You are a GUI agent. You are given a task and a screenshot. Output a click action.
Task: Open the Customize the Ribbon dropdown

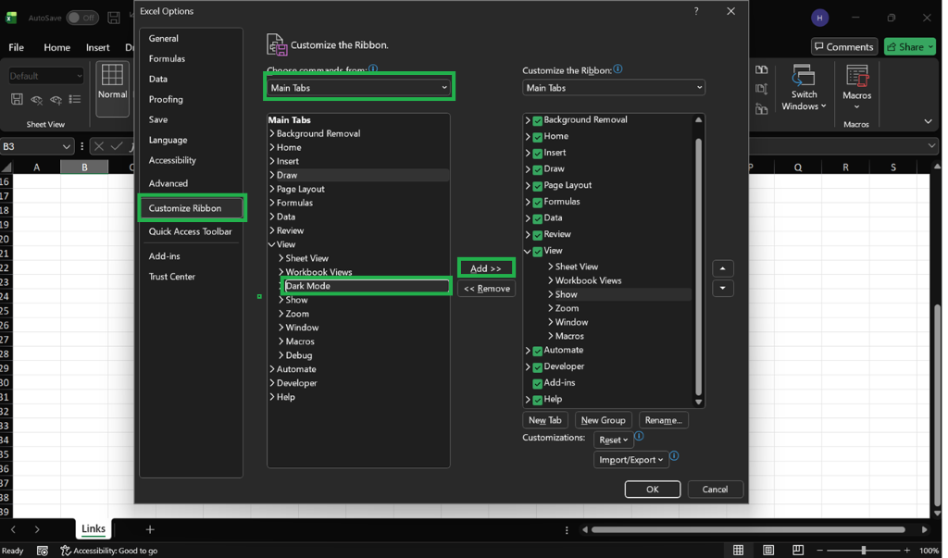tap(613, 88)
